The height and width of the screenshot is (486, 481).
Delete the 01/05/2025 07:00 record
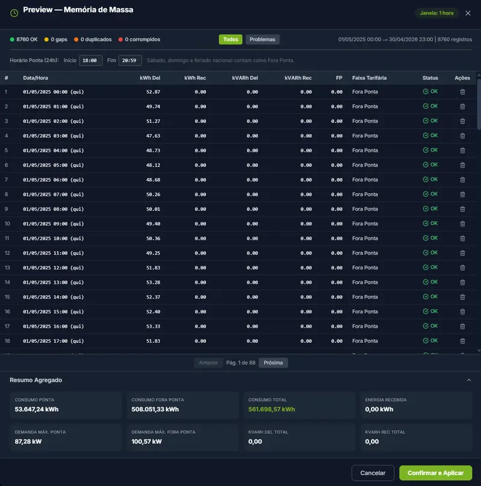click(x=462, y=194)
